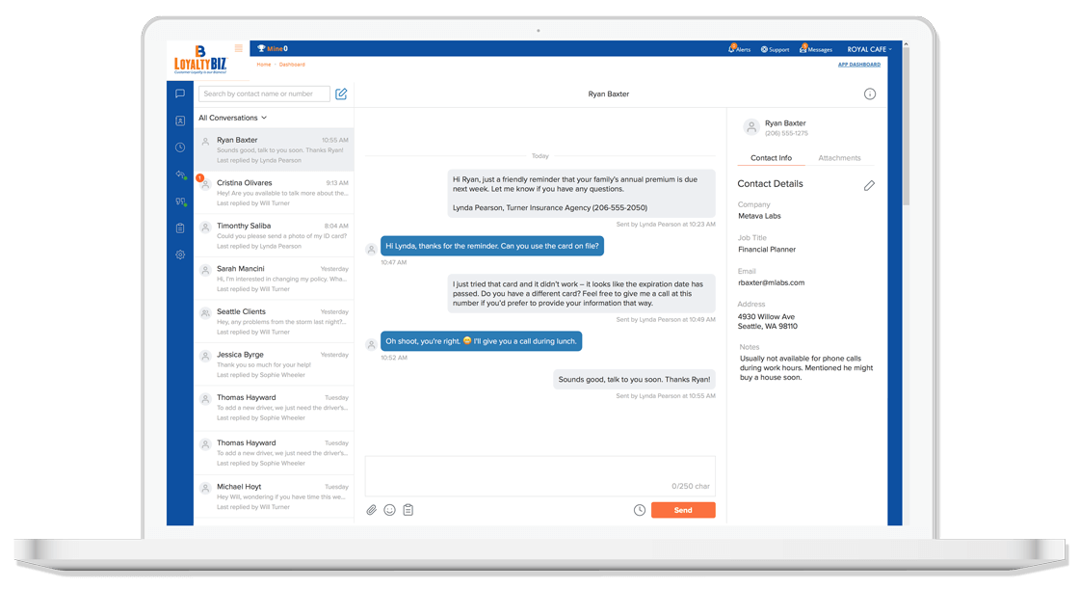Compose a new message with the pencil-square icon
Image resolution: width=1079 pixels, height=589 pixels.
(x=341, y=94)
